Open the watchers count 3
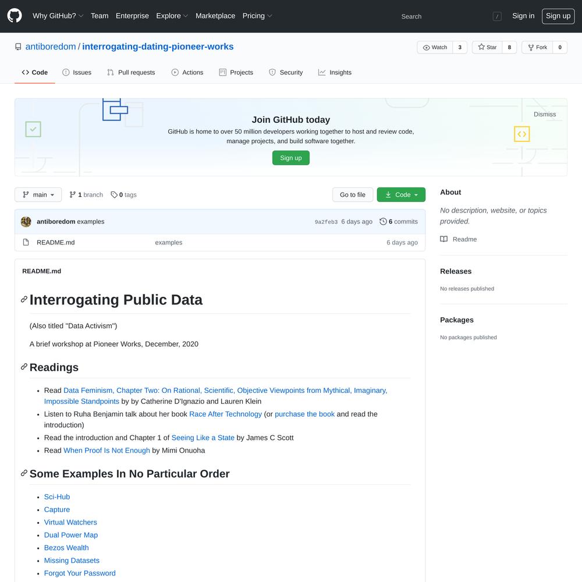 [460, 47]
